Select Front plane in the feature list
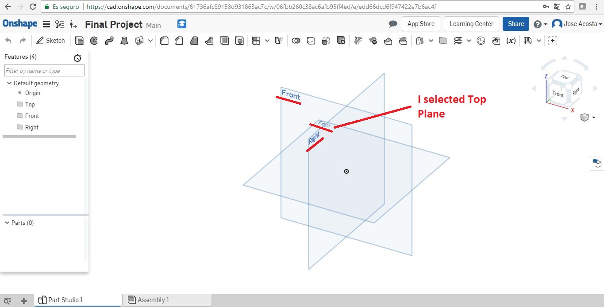This screenshot has width=604, height=307. 32,116
